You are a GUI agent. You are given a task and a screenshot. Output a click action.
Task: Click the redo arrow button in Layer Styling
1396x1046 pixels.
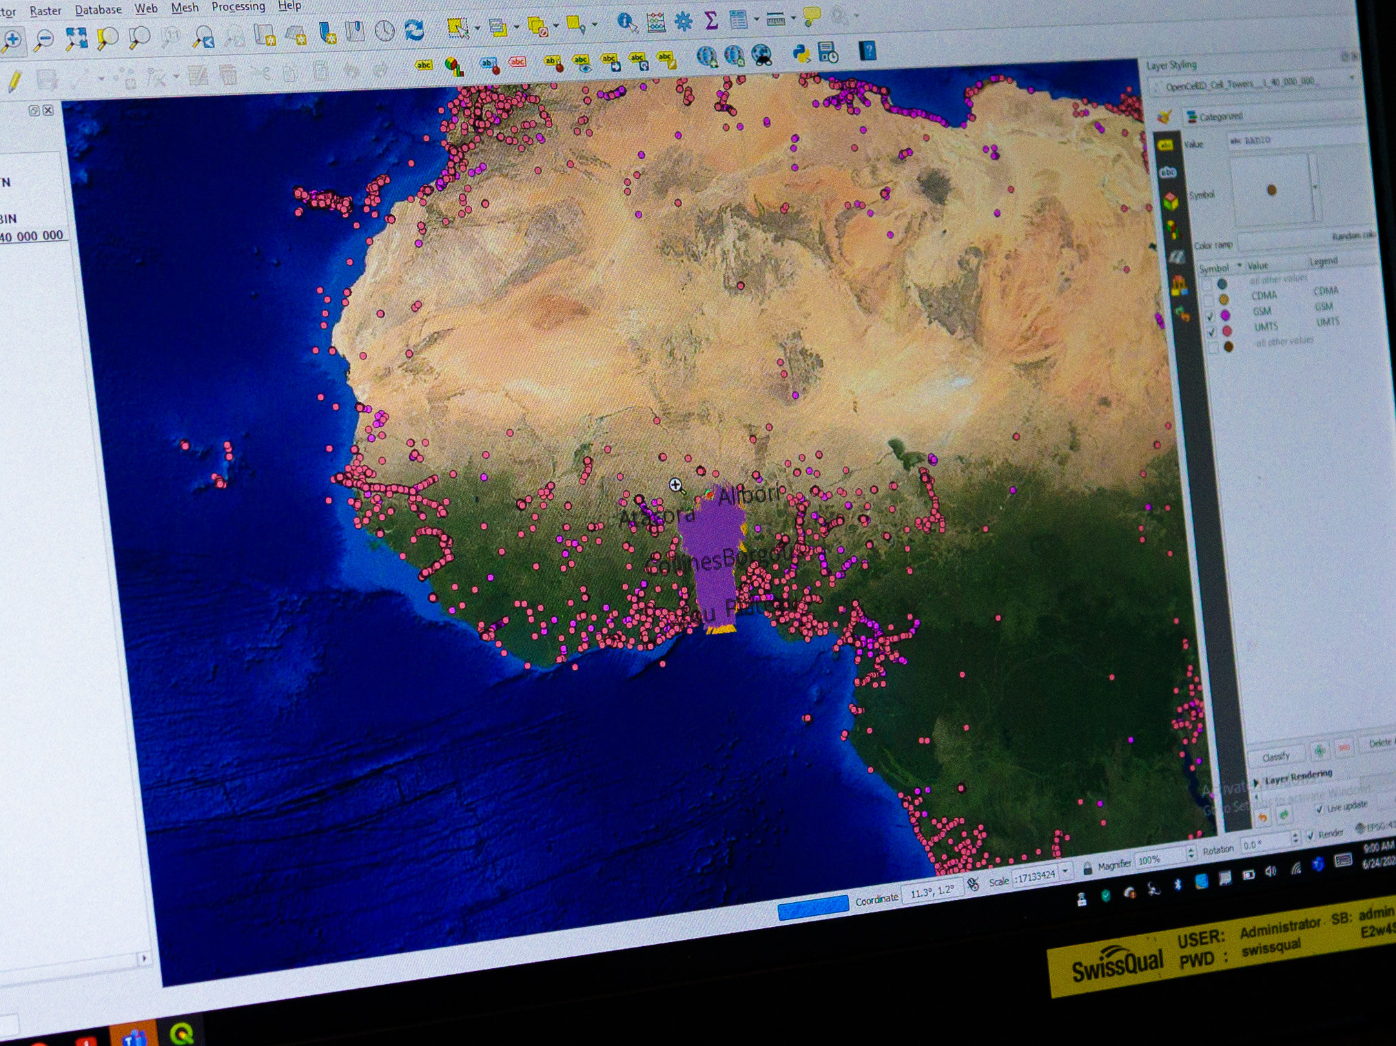point(1284,815)
